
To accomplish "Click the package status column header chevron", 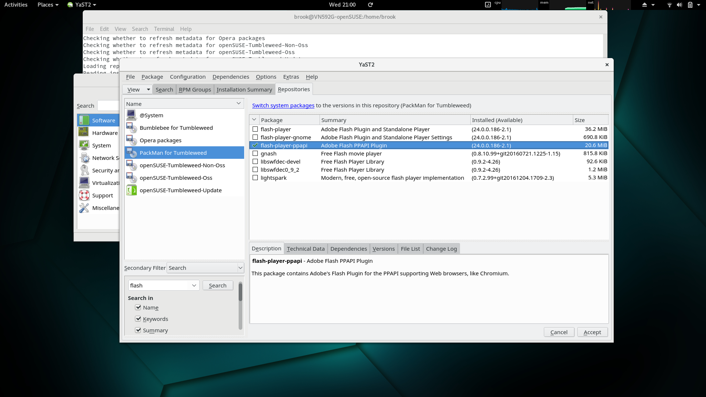I will (x=254, y=120).
